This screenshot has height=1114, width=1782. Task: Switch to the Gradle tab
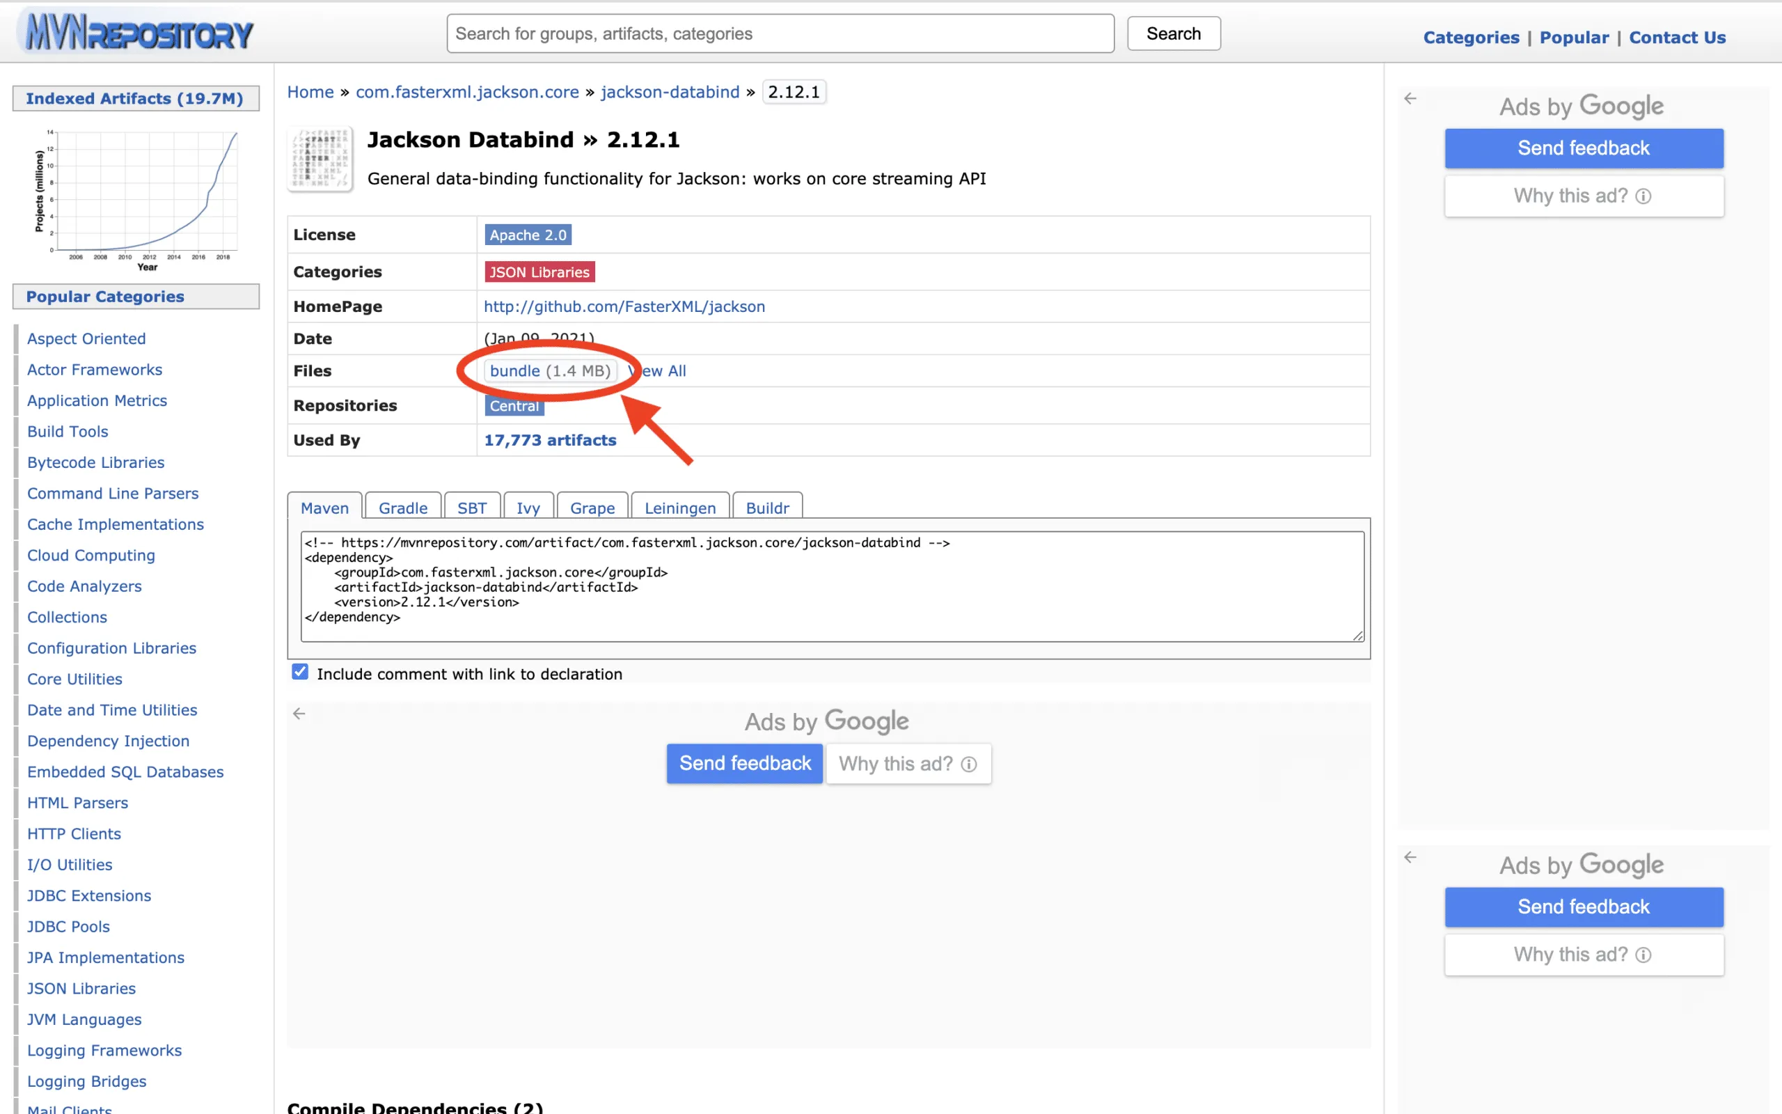click(x=403, y=508)
